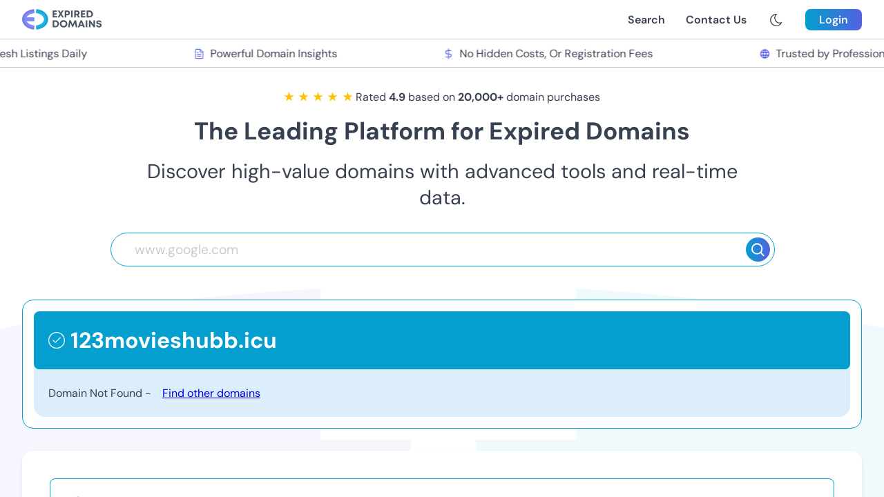The width and height of the screenshot is (884, 497).
Task: Follow the Find other domains link
Action: point(211,393)
